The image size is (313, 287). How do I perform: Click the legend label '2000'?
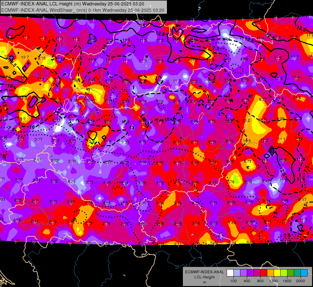tap(301, 281)
